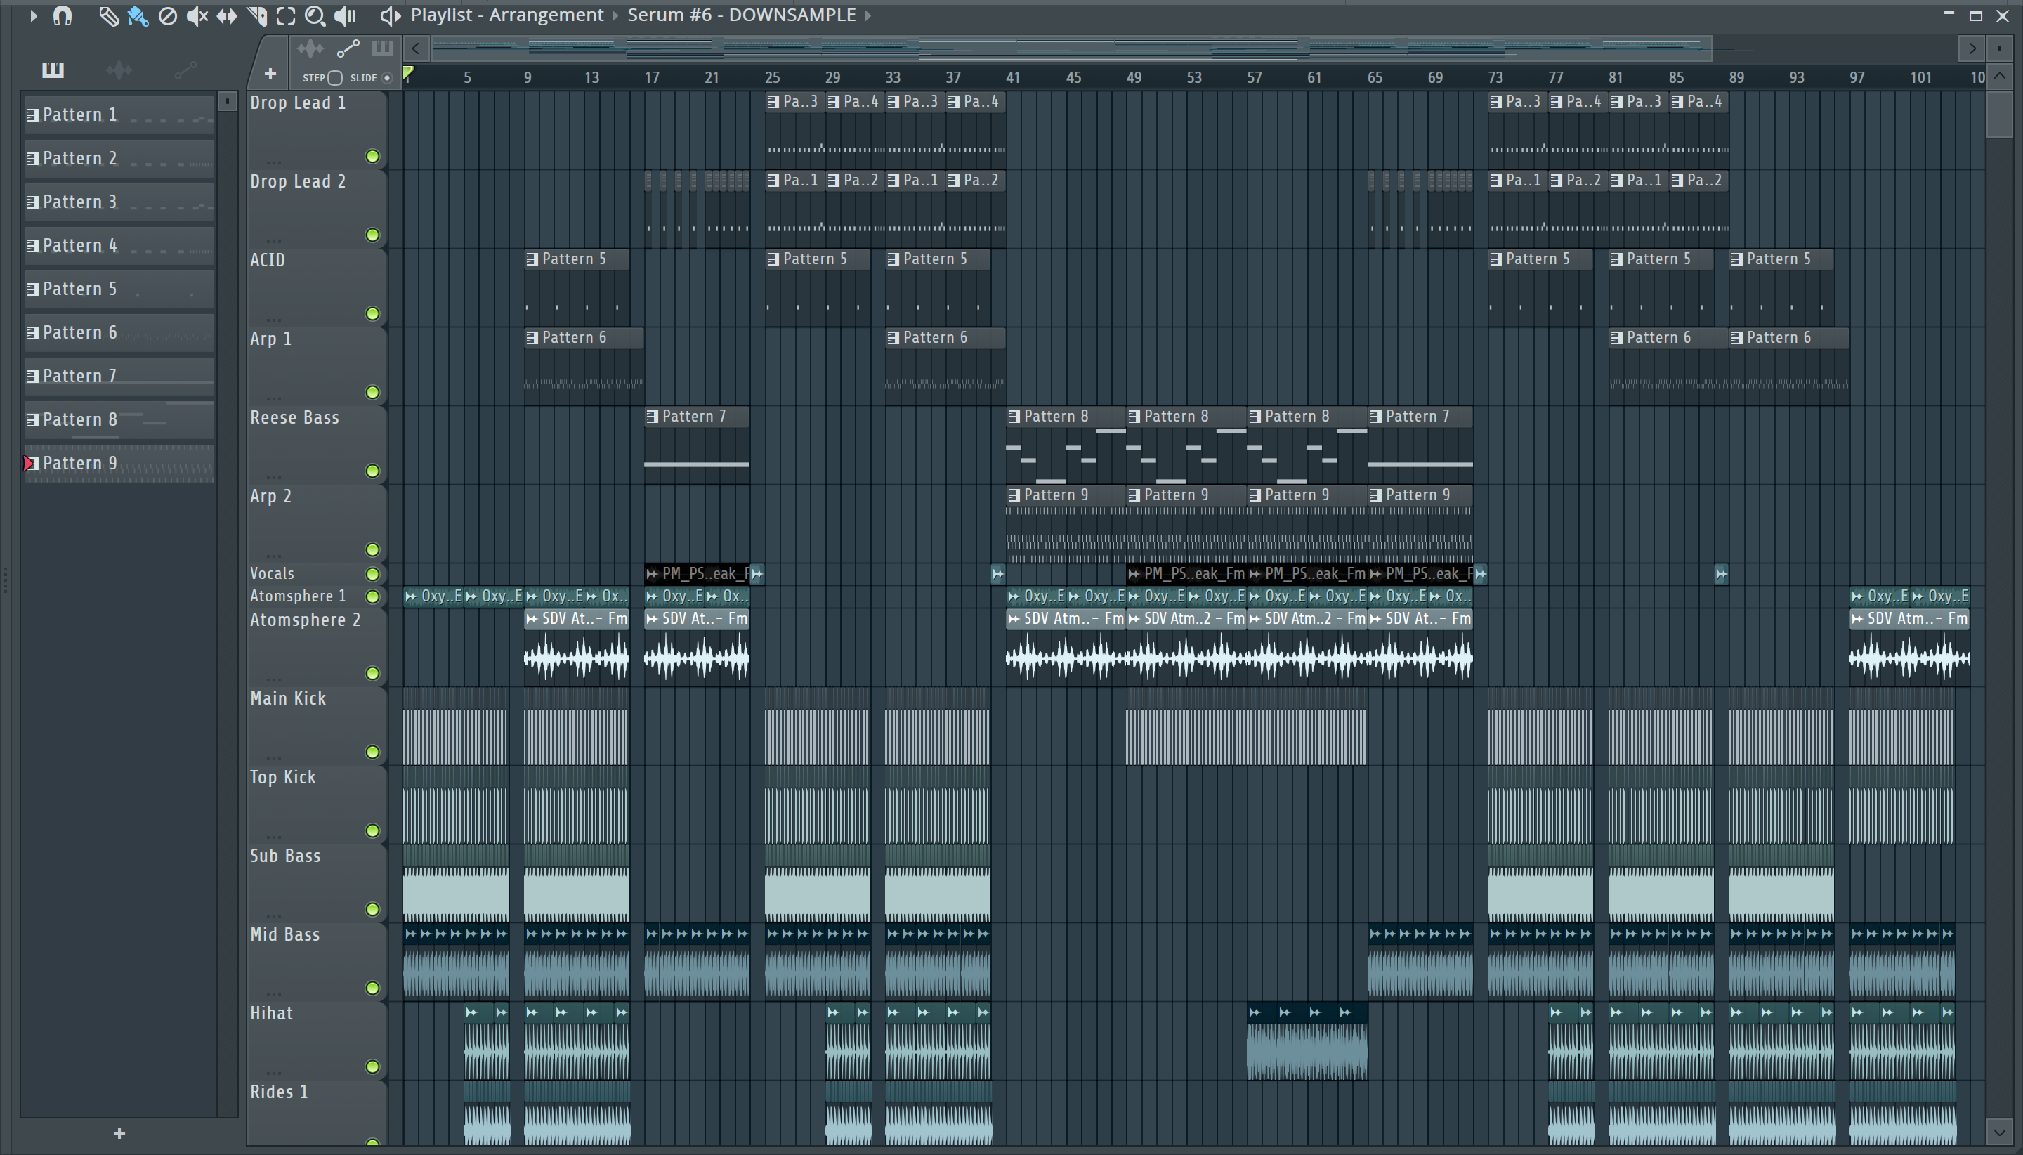Viewport: 2023px width, 1155px height.
Task: Expand arrow after Playlist - Arrangement
Action: 615,15
